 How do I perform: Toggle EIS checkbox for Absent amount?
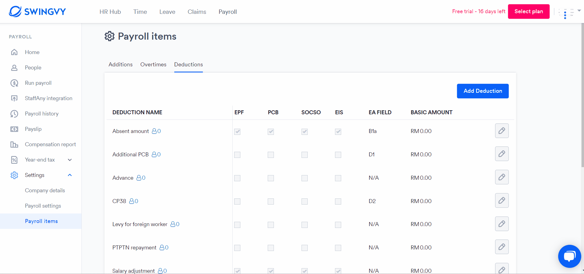[x=338, y=131]
